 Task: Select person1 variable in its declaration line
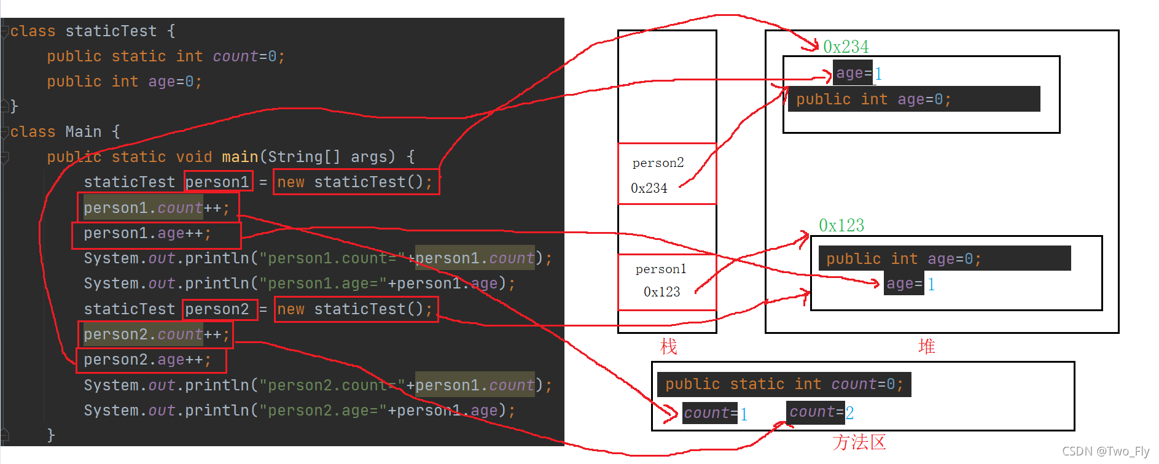pyautogui.click(x=217, y=182)
